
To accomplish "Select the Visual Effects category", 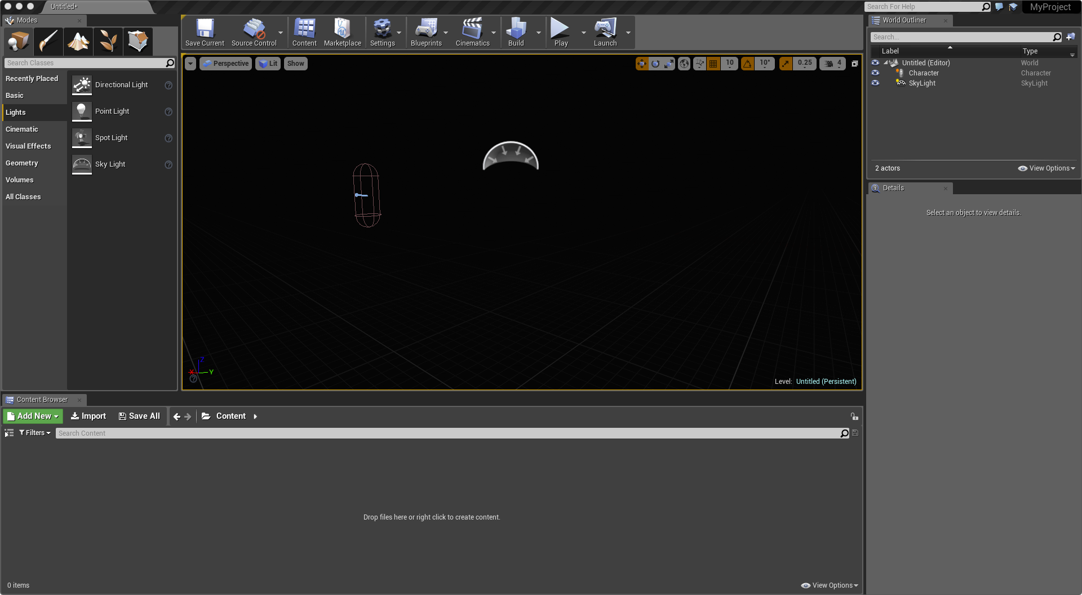I will click(34, 146).
